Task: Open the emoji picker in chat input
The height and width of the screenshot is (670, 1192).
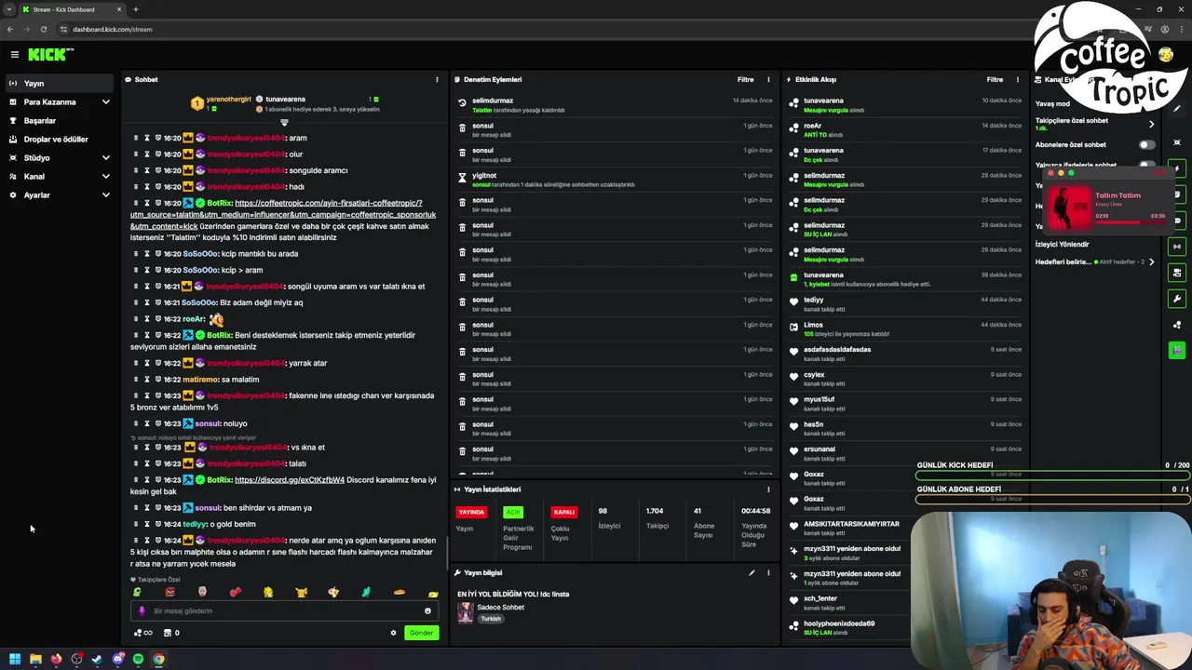Action: [427, 611]
